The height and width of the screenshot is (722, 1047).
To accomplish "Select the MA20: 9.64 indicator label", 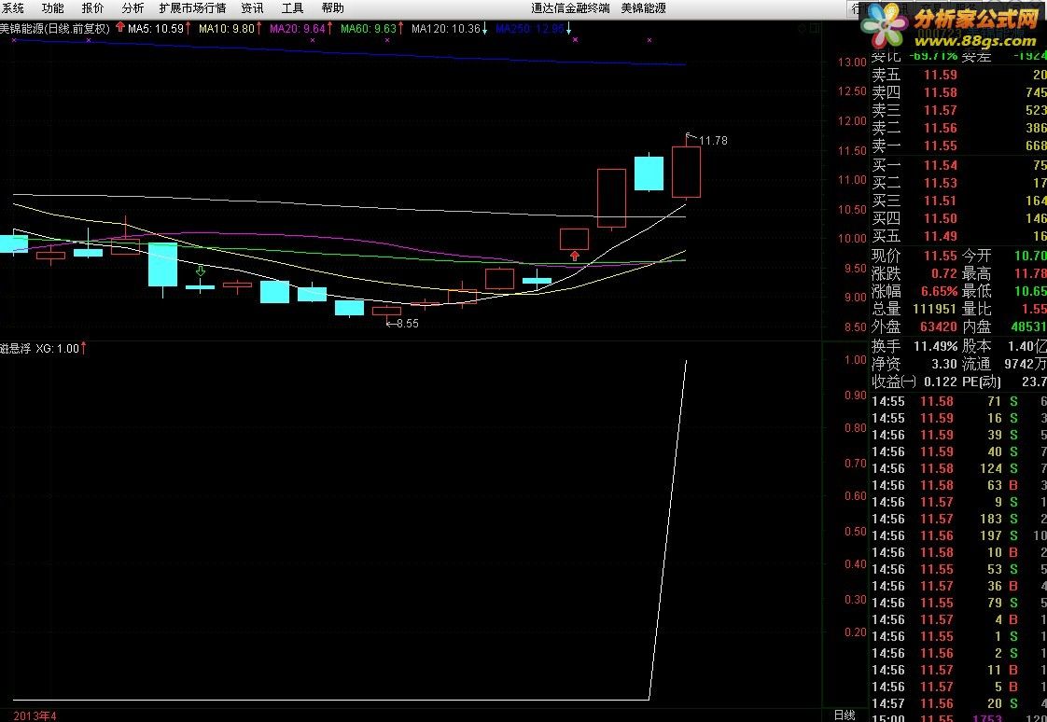I will [x=301, y=29].
